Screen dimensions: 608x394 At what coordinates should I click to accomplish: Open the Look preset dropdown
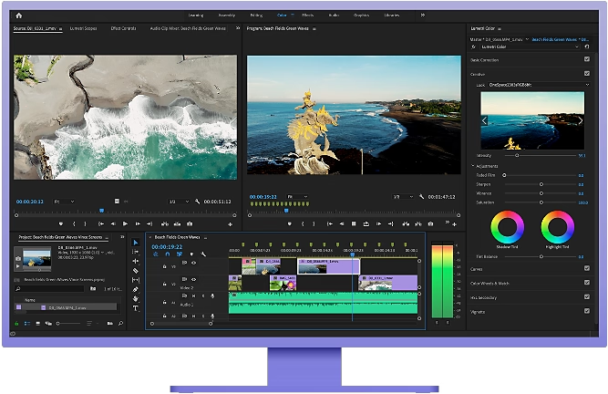(538, 84)
